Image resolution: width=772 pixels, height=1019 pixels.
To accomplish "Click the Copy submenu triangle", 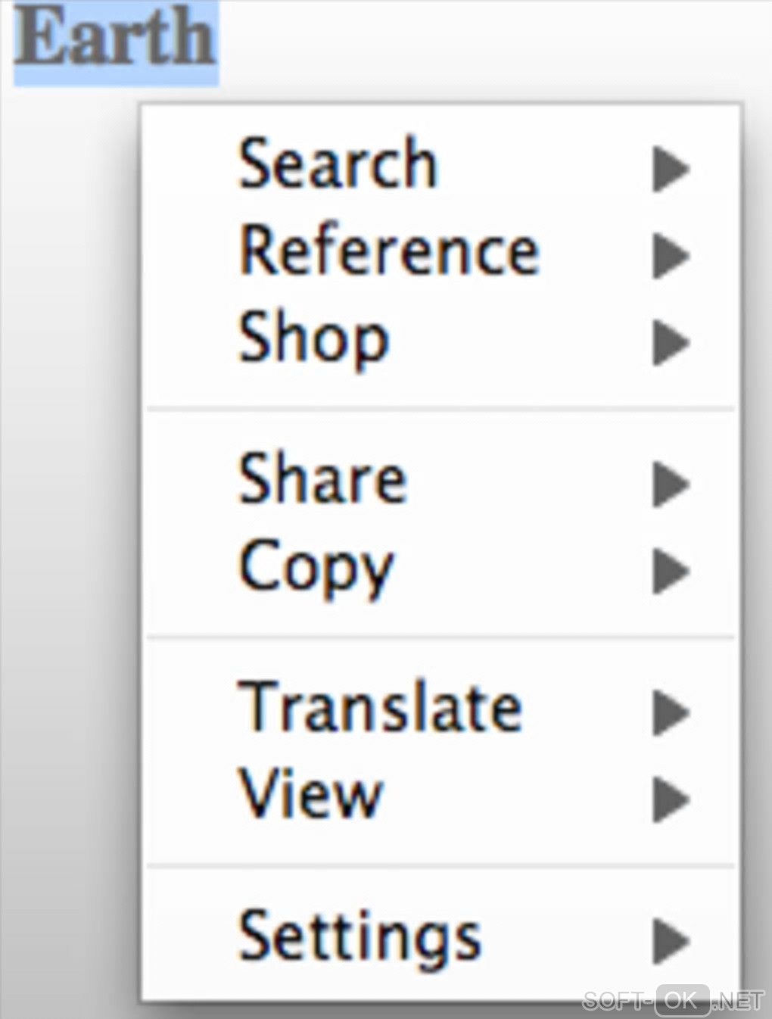I will 670,571.
